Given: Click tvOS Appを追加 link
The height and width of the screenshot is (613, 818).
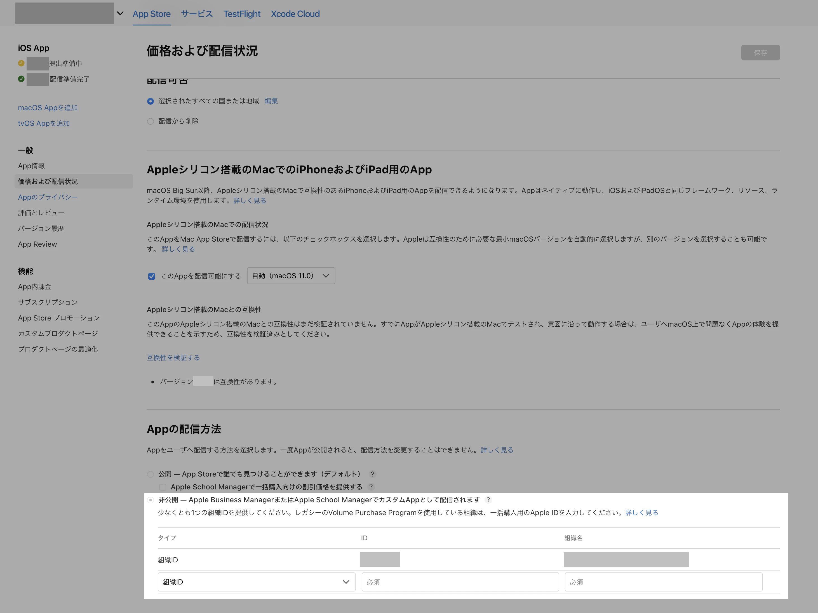Looking at the screenshot, I should [x=44, y=123].
